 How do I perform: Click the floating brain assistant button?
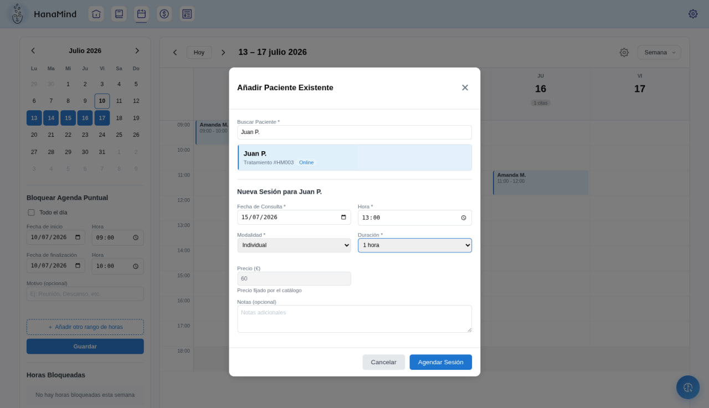688,388
